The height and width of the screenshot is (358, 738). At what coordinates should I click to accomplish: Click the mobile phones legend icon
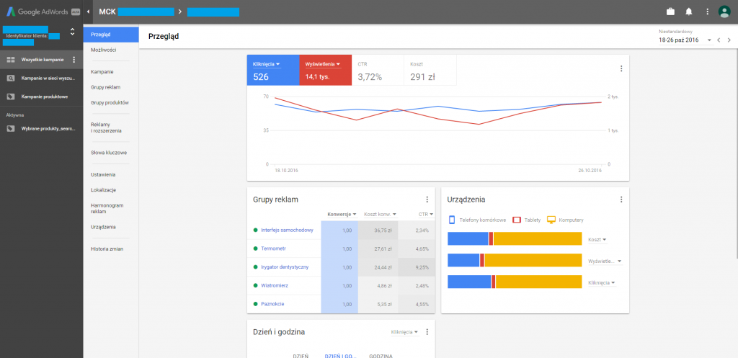click(452, 220)
